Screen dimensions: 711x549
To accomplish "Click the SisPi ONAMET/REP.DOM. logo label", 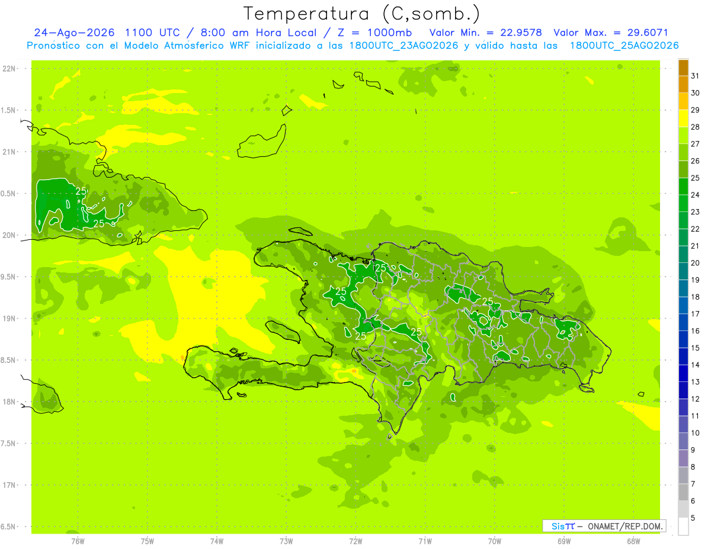I will pos(604,526).
